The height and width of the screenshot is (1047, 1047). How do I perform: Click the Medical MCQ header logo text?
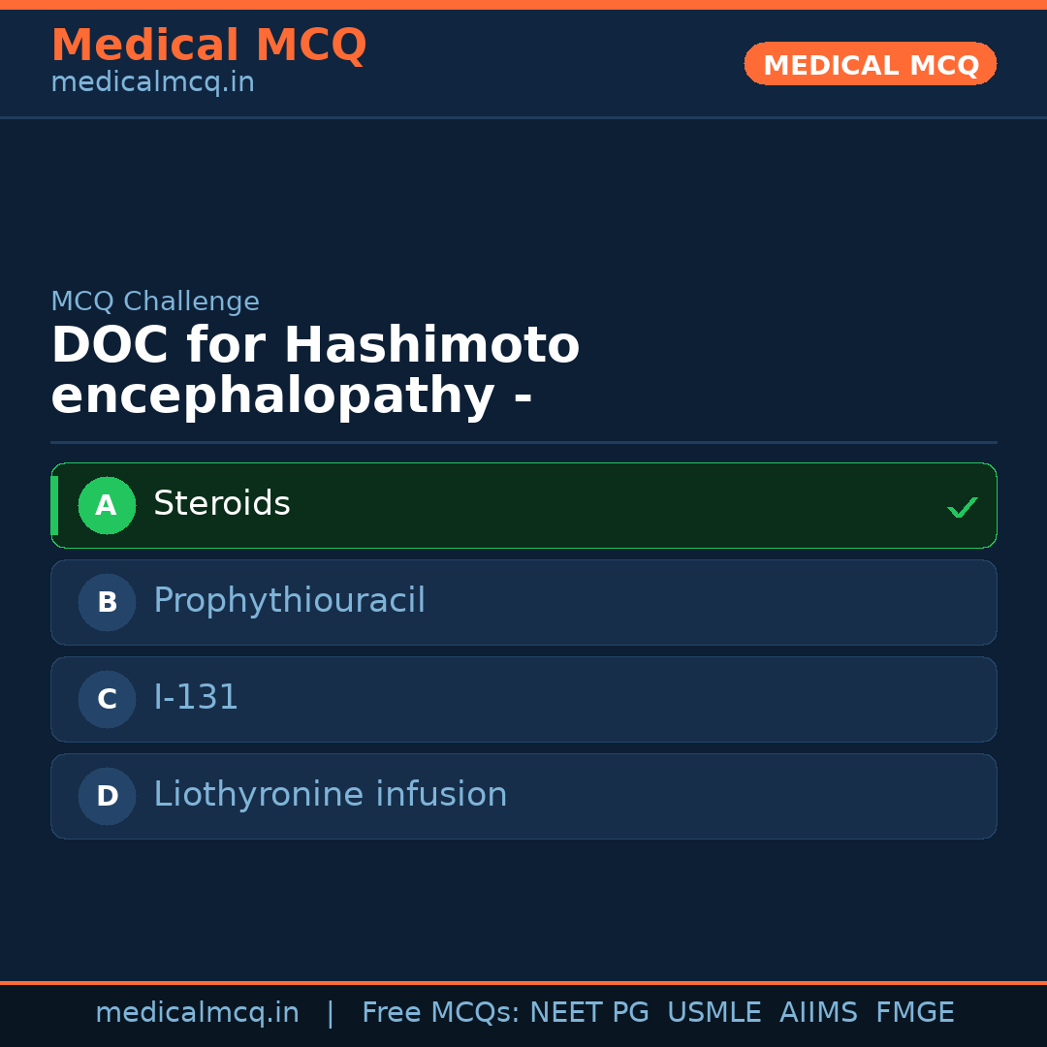208,46
